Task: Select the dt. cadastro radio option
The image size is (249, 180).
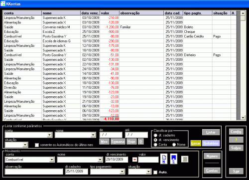Action: (x=155, y=135)
